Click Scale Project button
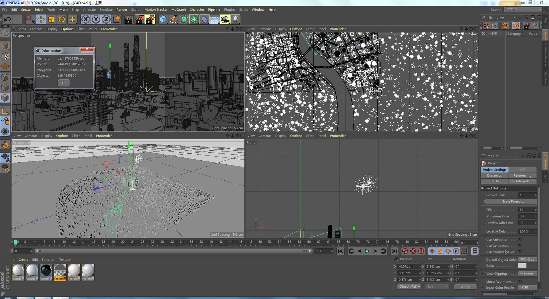This screenshot has width=549, height=299. click(510, 201)
